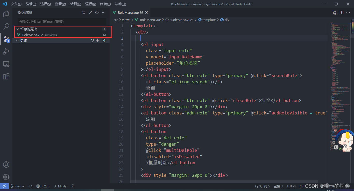
Task: Click Minify in the status bar
Action: click(x=60, y=186)
